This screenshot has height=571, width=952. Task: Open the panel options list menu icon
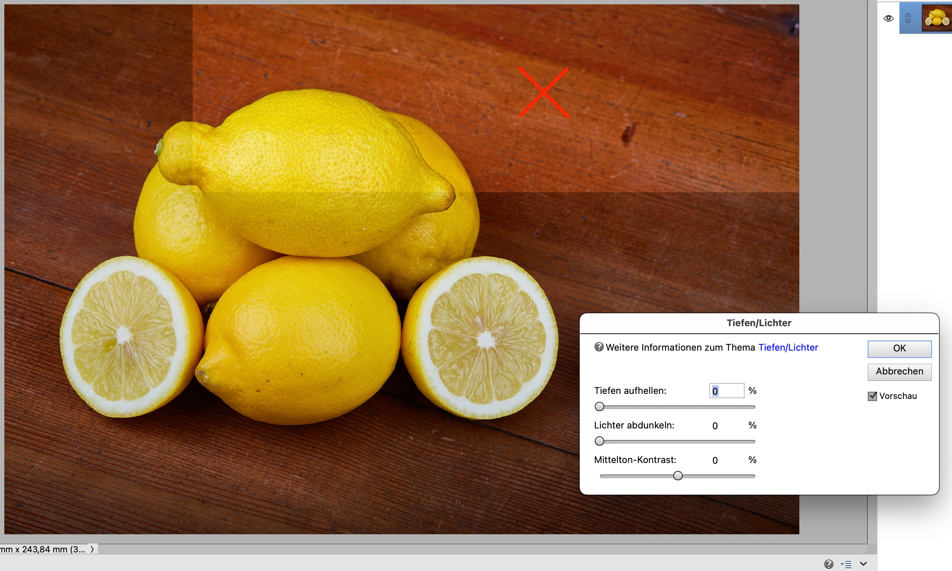pyautogui.click(x=846, y=565)
